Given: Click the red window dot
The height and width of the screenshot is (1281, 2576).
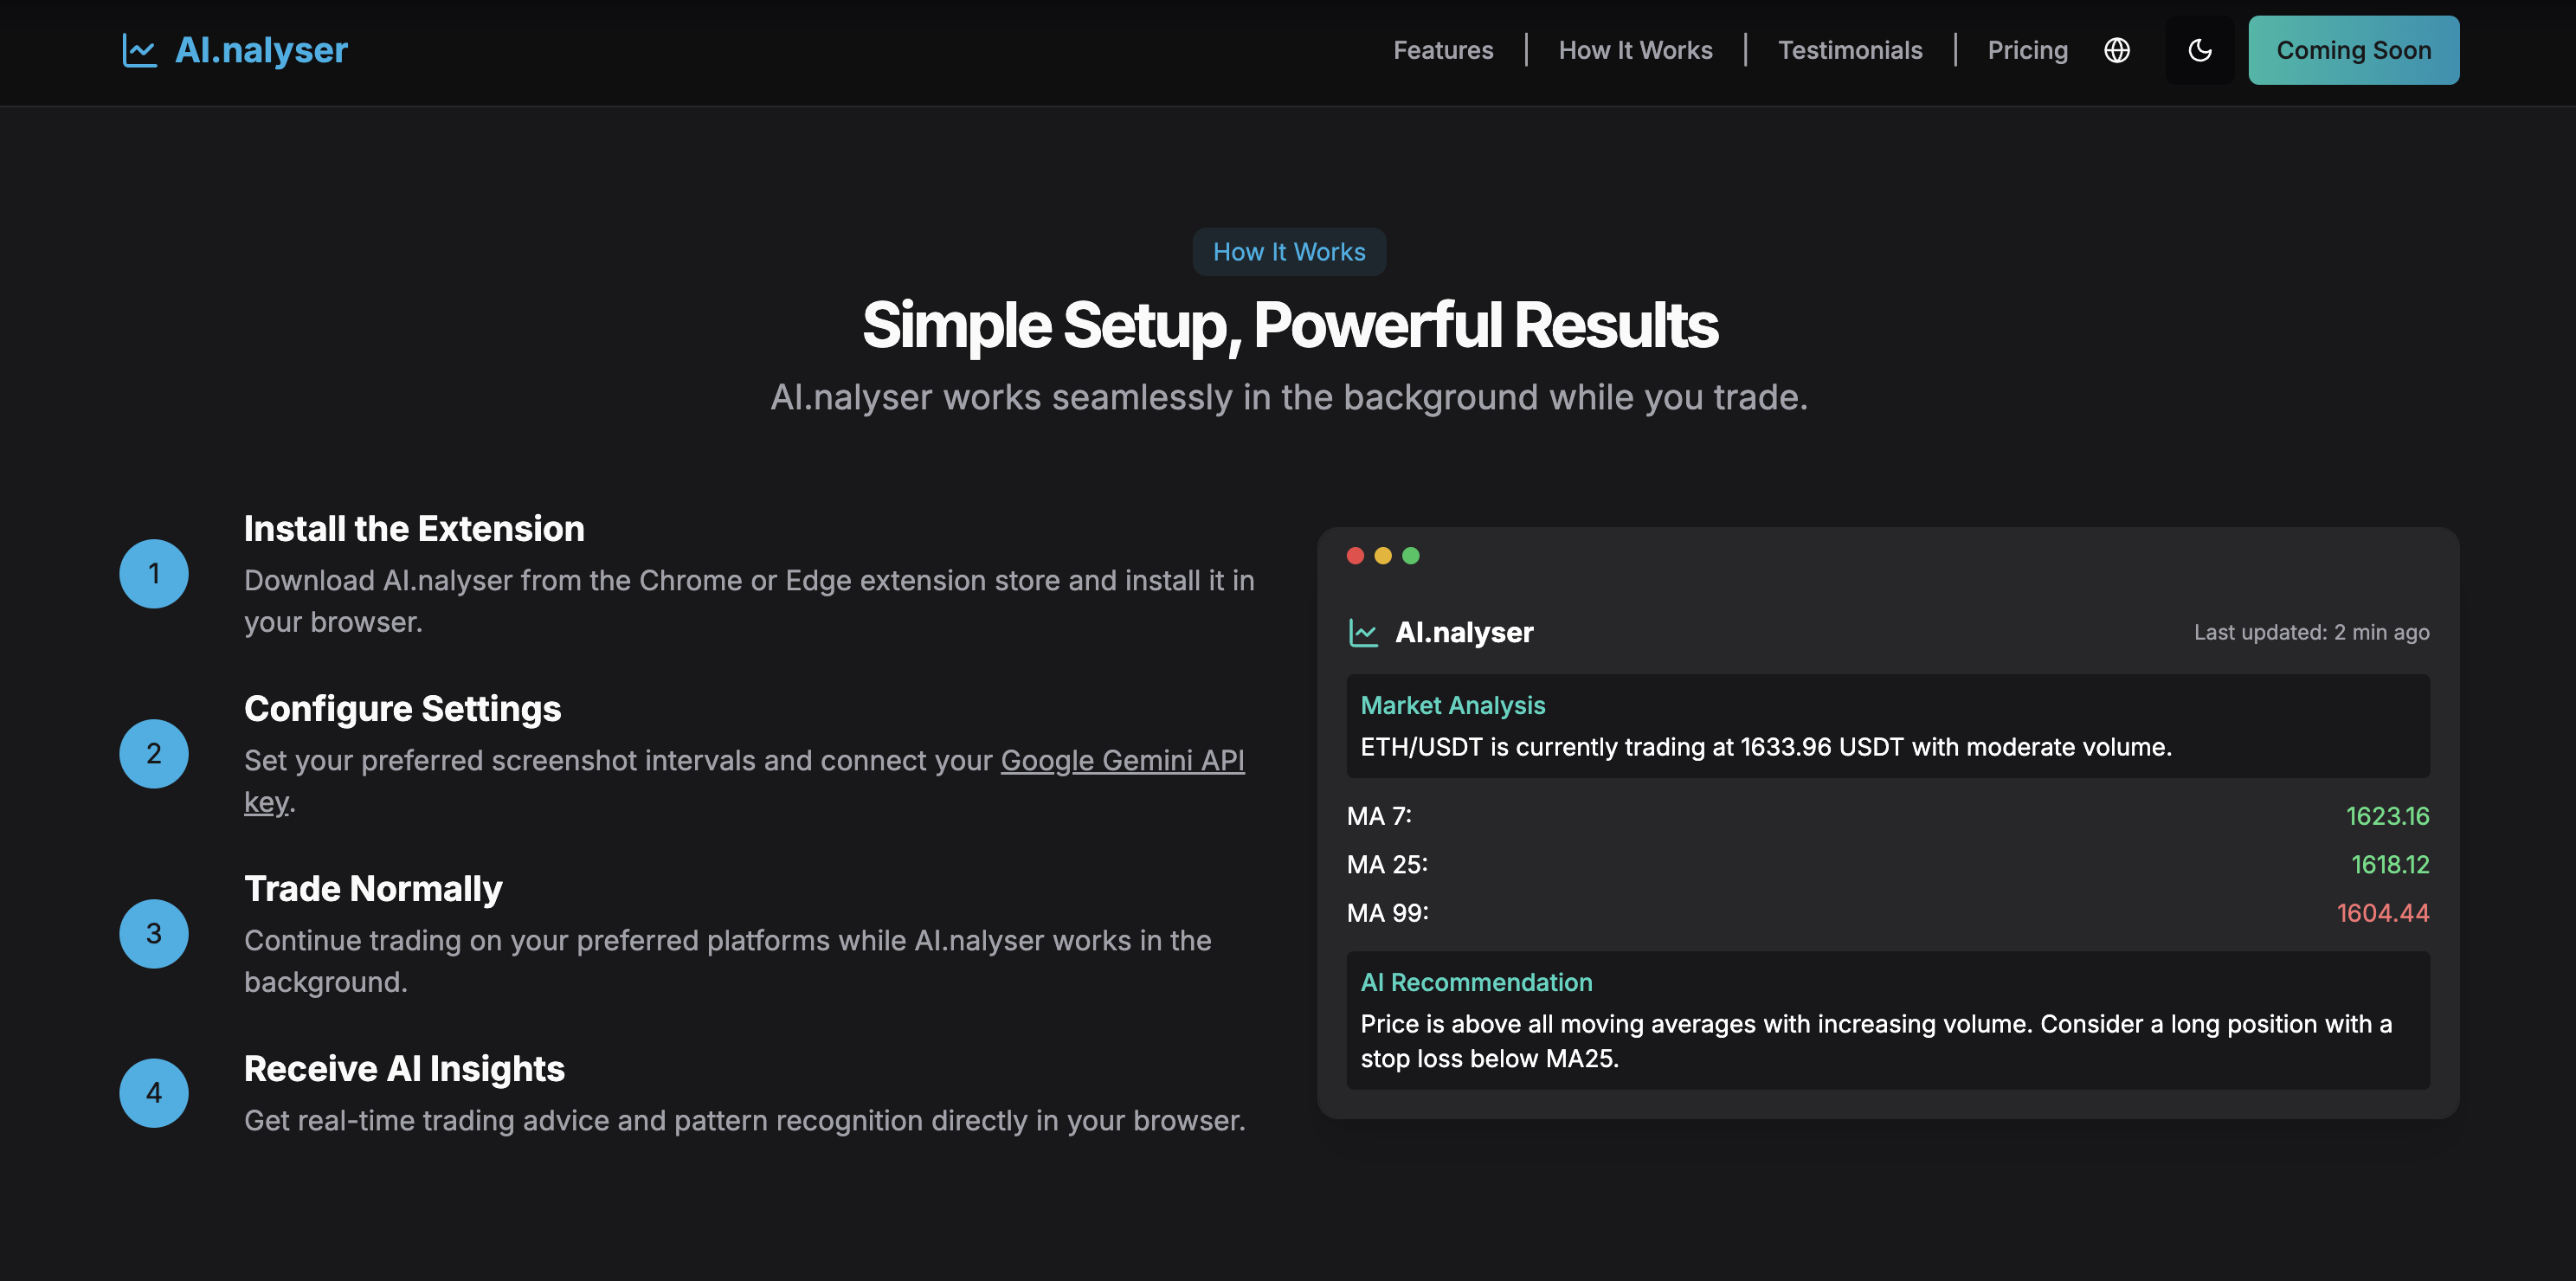Looking at the screenshot, I should 1355,556.
